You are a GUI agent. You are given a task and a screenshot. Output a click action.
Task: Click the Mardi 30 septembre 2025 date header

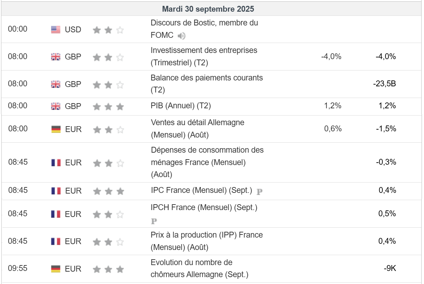click(x=208, y=9)
